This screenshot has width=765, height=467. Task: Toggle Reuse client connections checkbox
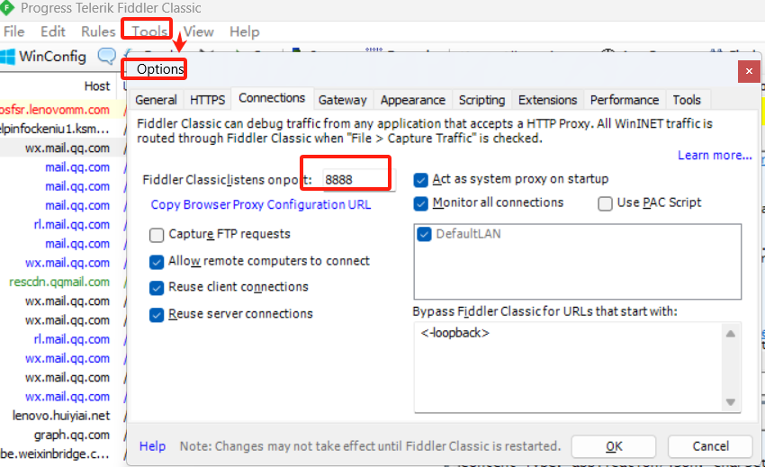[x=157, y=288]
